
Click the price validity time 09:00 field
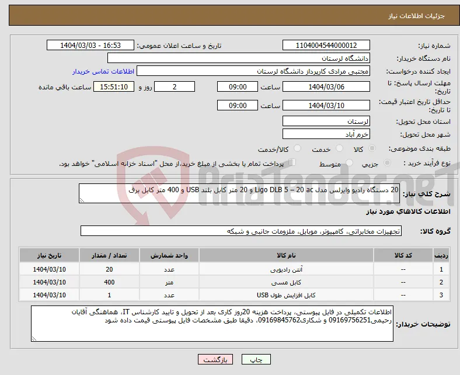point(238,105)
